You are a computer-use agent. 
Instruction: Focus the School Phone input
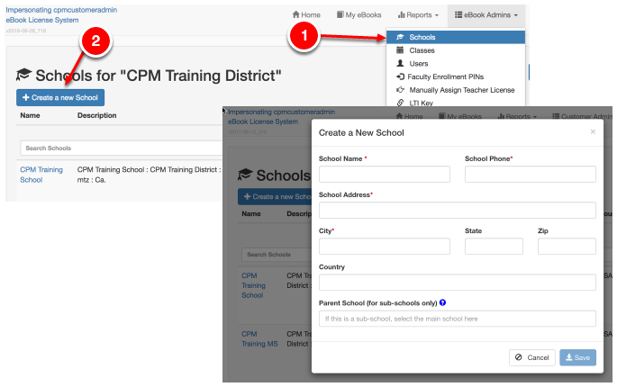pos(530,174)
